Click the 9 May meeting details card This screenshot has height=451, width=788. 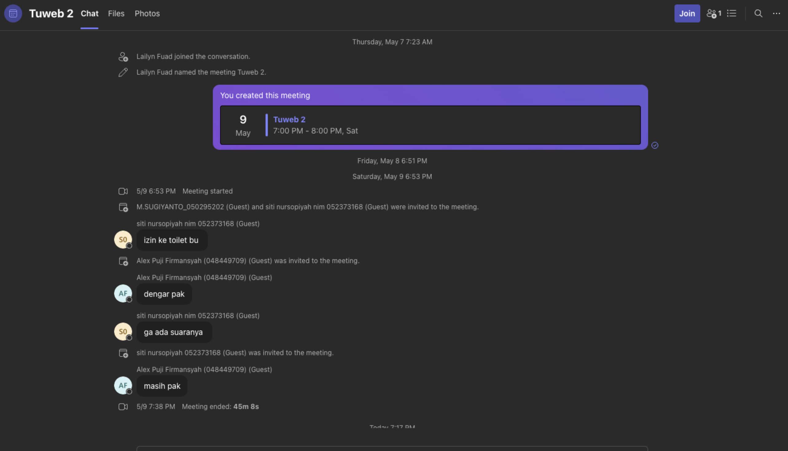pos(430,125)
